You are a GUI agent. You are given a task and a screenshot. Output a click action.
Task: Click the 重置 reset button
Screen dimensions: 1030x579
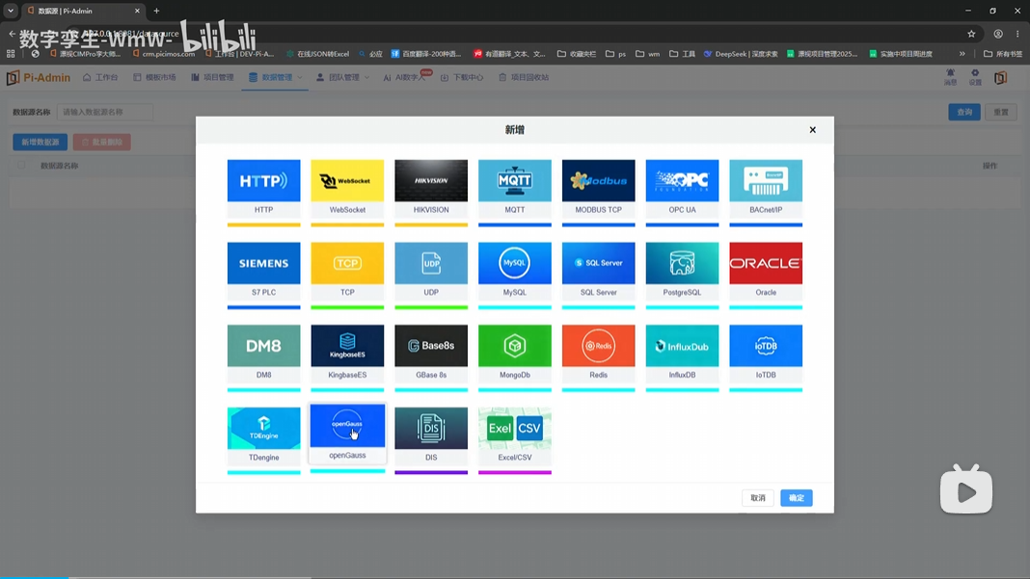[x=1000, y=113]
